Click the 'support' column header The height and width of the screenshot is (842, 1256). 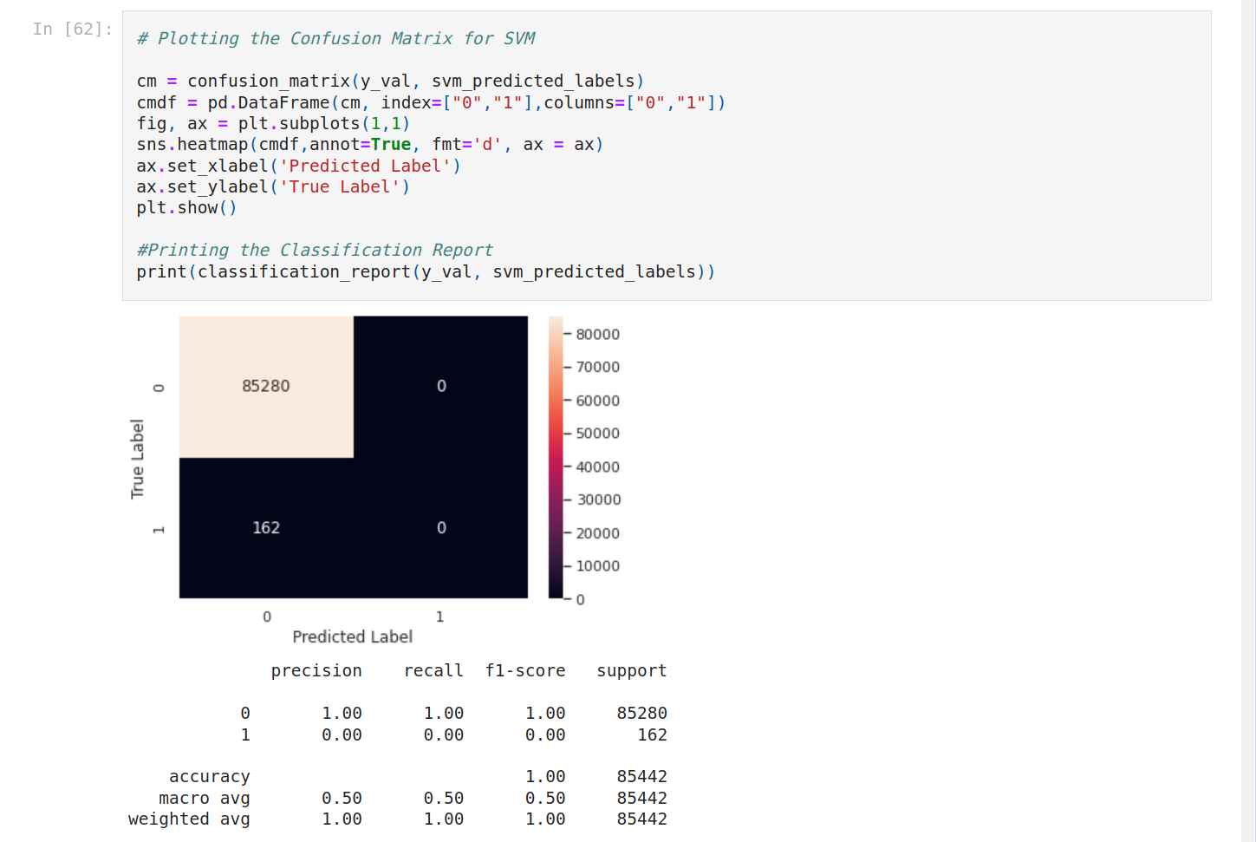click(x=632, y=670)
